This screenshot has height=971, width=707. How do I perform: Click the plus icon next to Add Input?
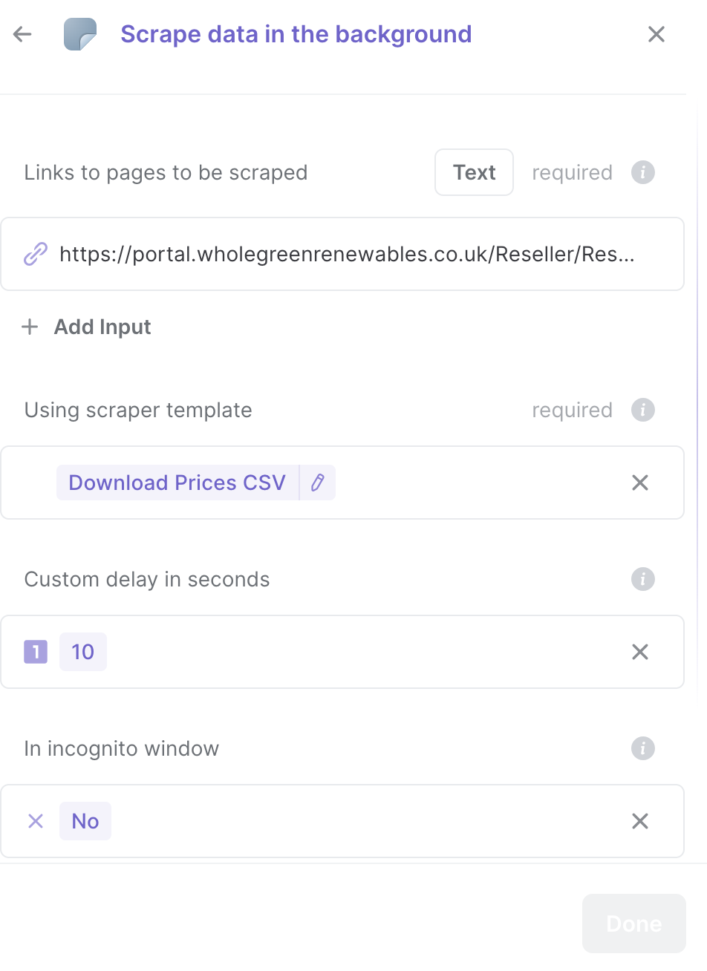(30, 327)
